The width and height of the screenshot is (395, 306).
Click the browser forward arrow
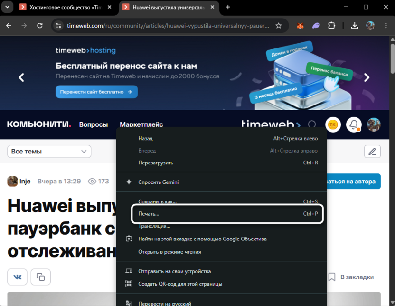[x=24, y=26]
